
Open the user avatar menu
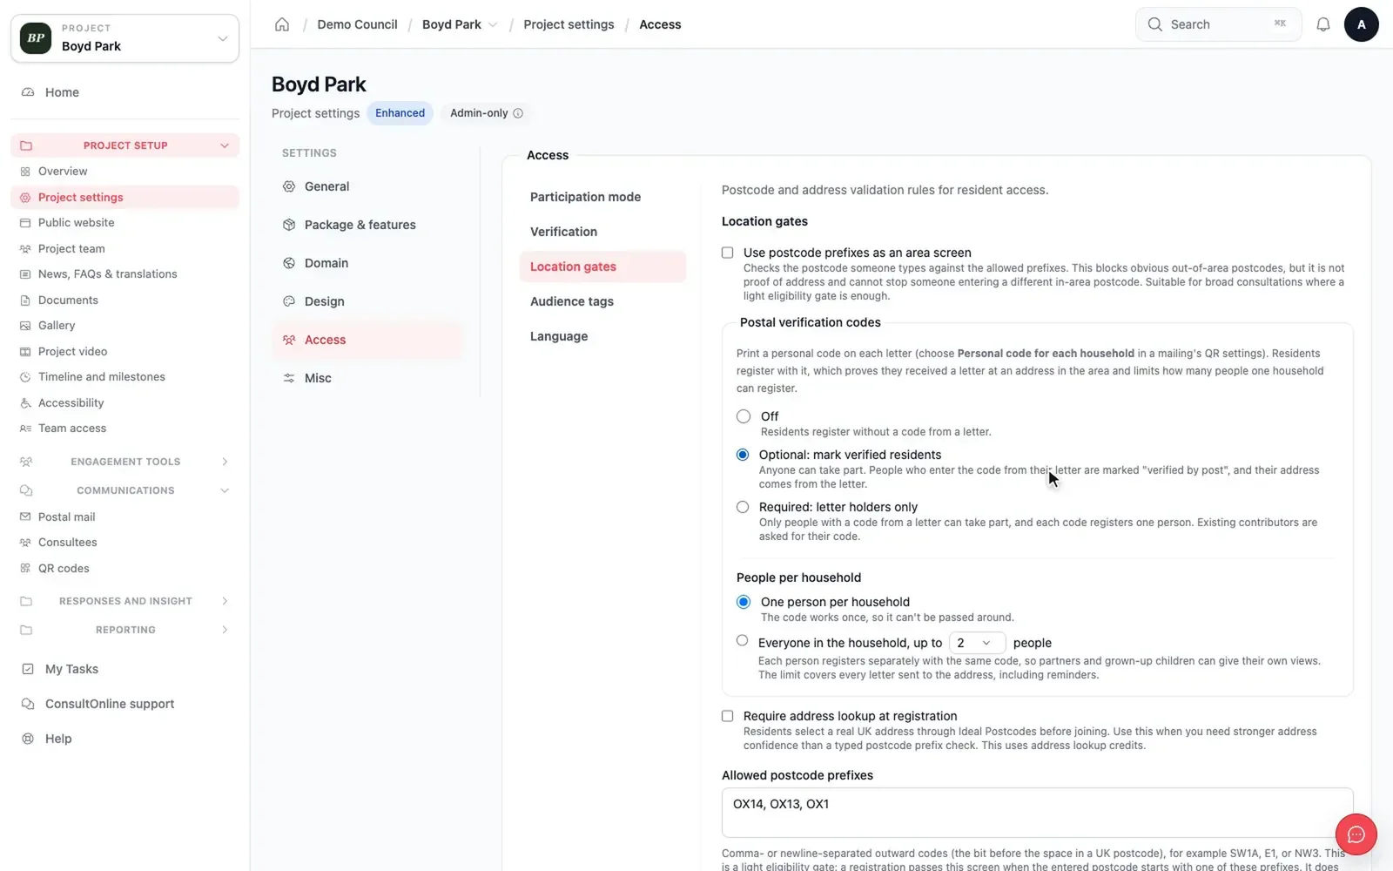pos(1361,24)
